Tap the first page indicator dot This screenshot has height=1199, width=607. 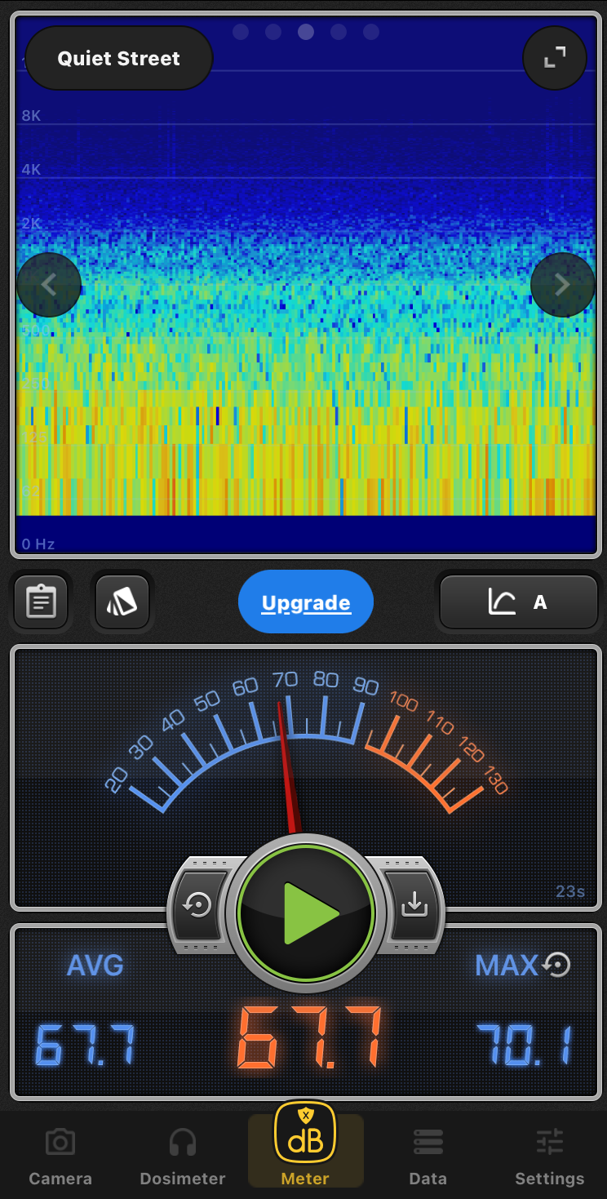click(x=241, y=32)
